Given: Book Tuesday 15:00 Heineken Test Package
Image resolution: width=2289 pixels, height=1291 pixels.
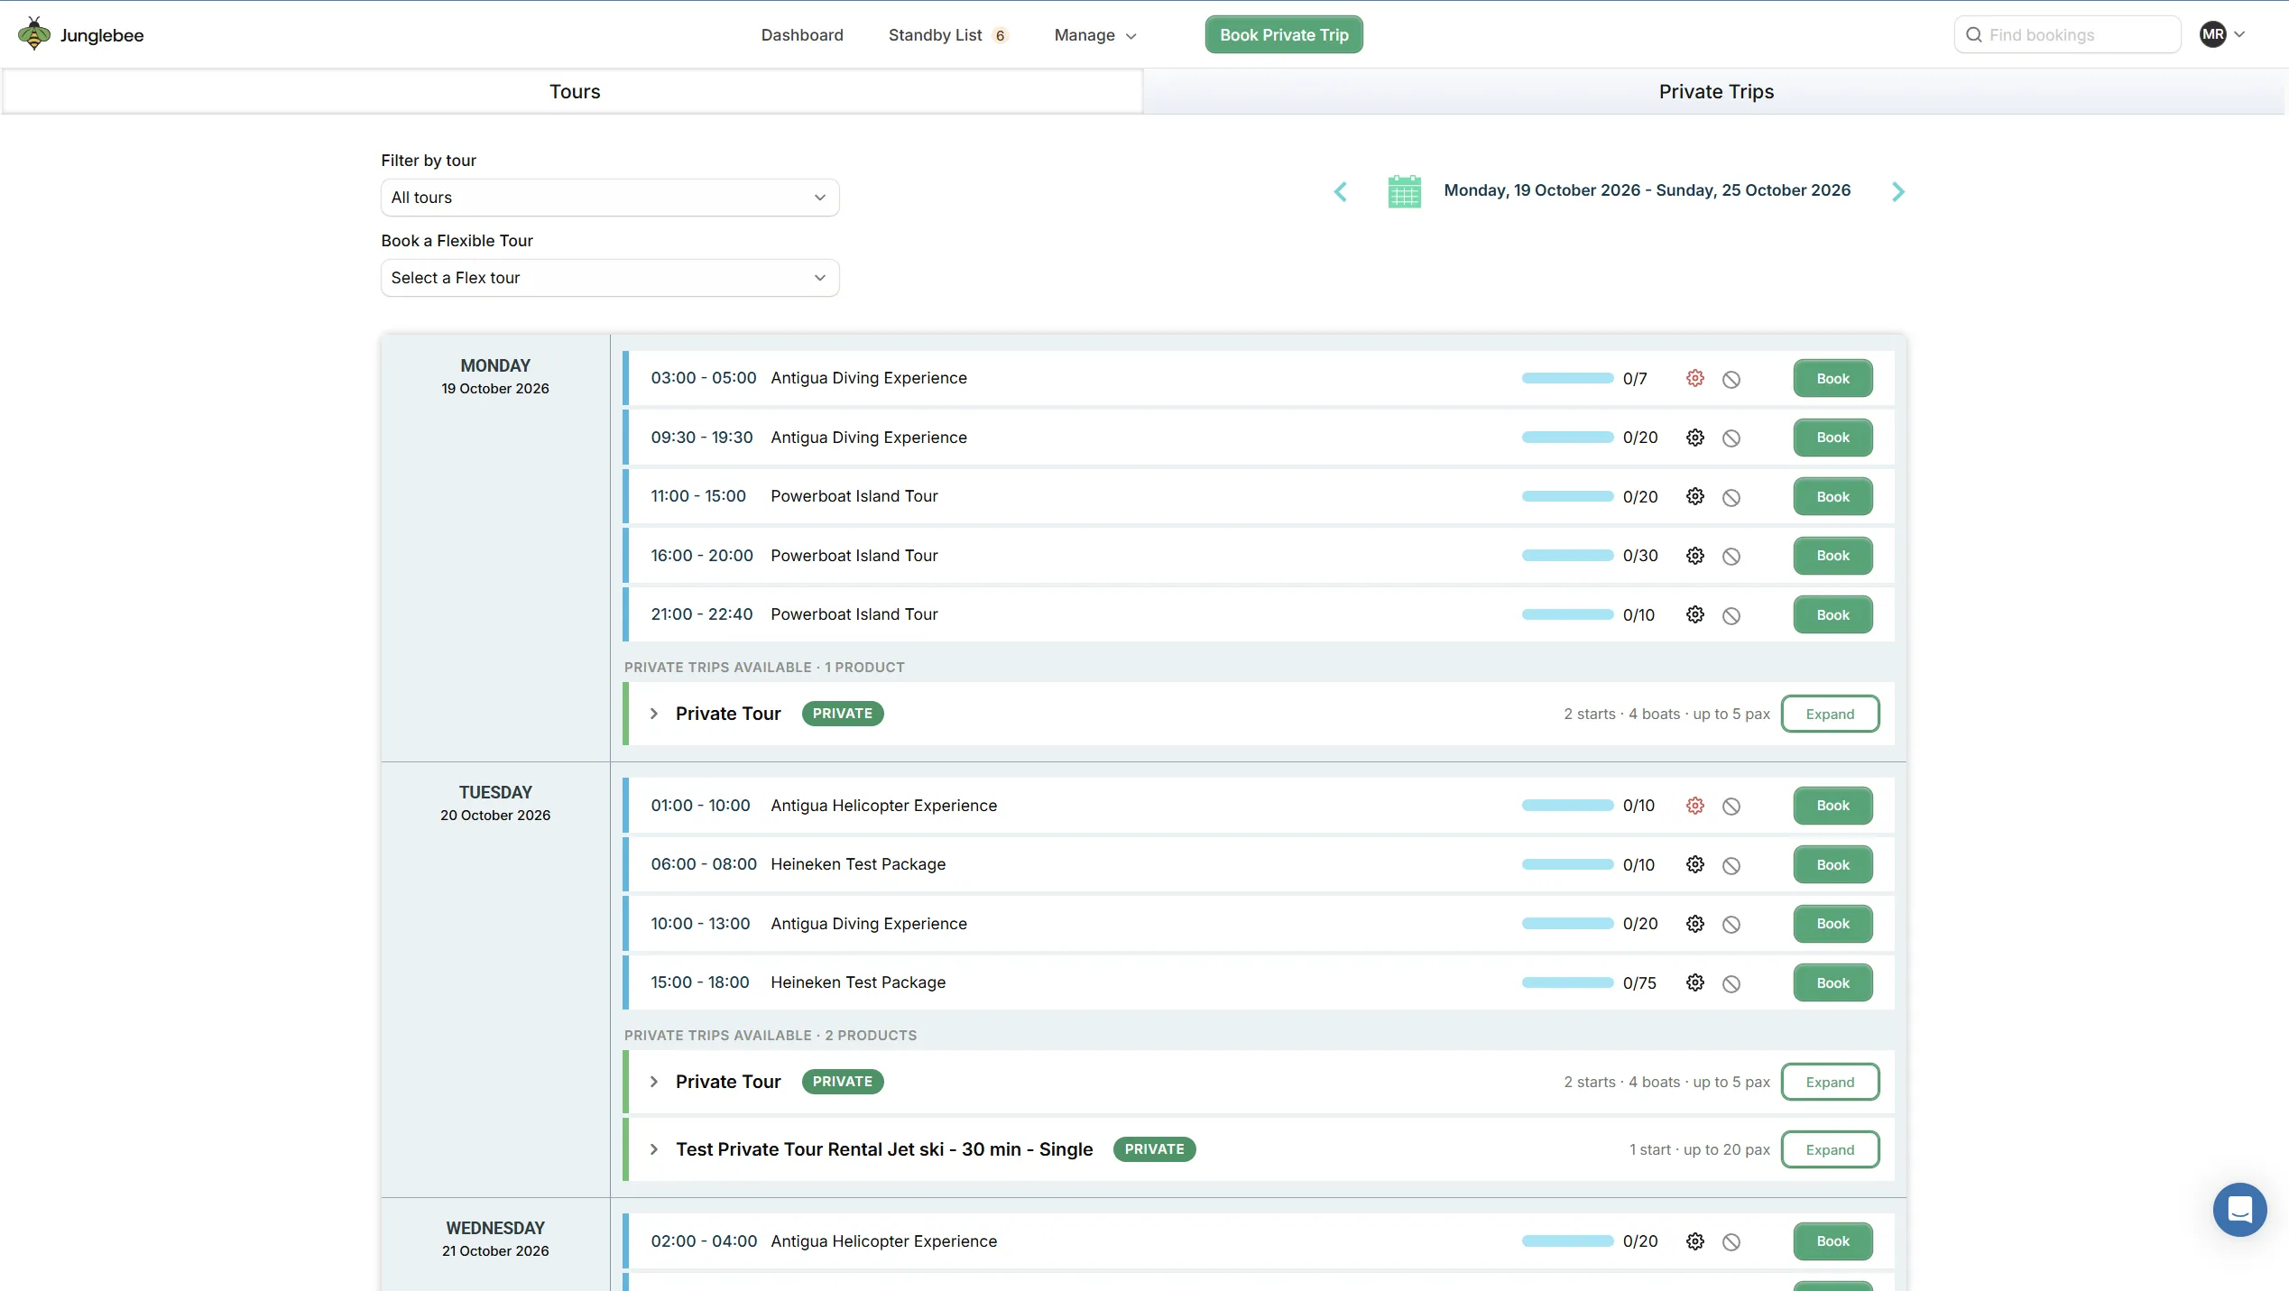Looking at the screenshot, I should 1832,983.
